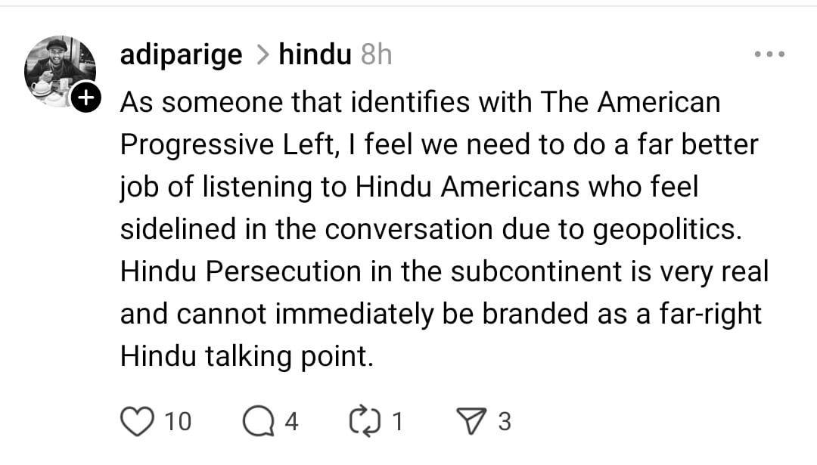Click the 8h post timestamp

click(x=376, y=55)
